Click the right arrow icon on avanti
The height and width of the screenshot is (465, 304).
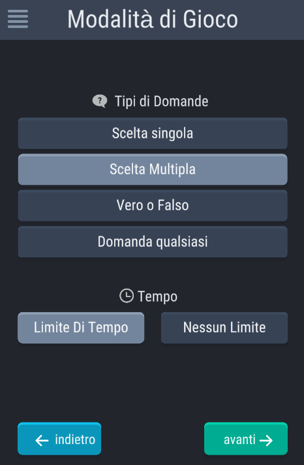coord(266,440)
